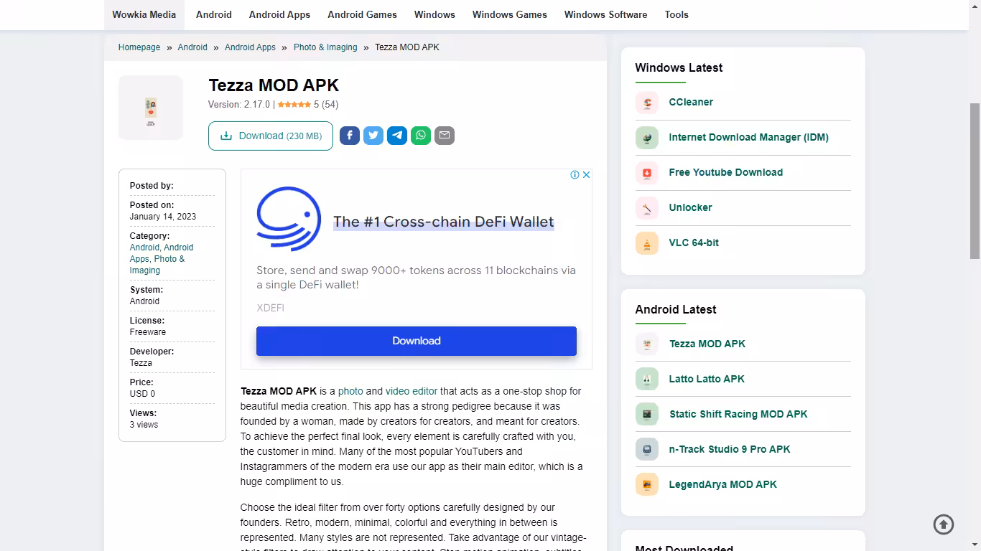The height and width of the screenshot is (551, 981).
Task: Click the ad info icon
Action: tap(575, 175)
